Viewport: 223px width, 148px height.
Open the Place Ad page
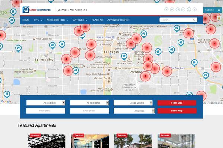click(97, 20)
